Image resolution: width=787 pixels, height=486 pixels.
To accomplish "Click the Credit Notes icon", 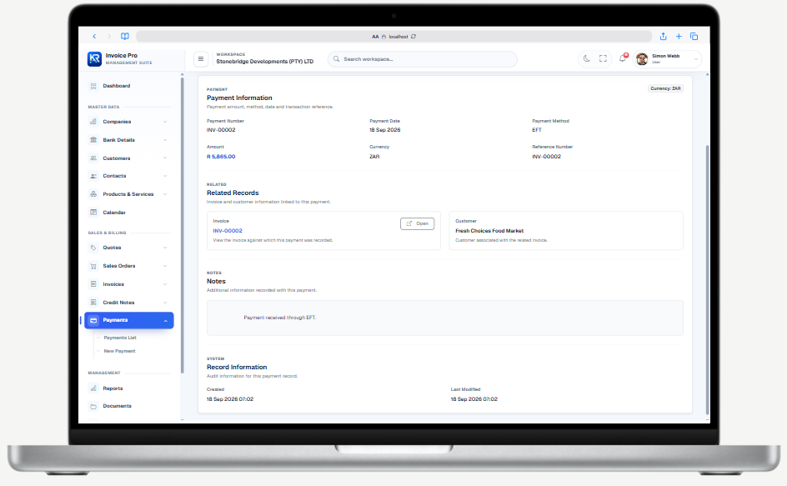I will click(x=93, y=303).
